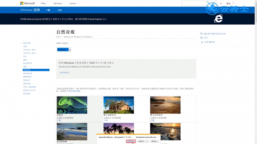Select 下载 in the Windows 支持 bar

[x=48, y=10]
